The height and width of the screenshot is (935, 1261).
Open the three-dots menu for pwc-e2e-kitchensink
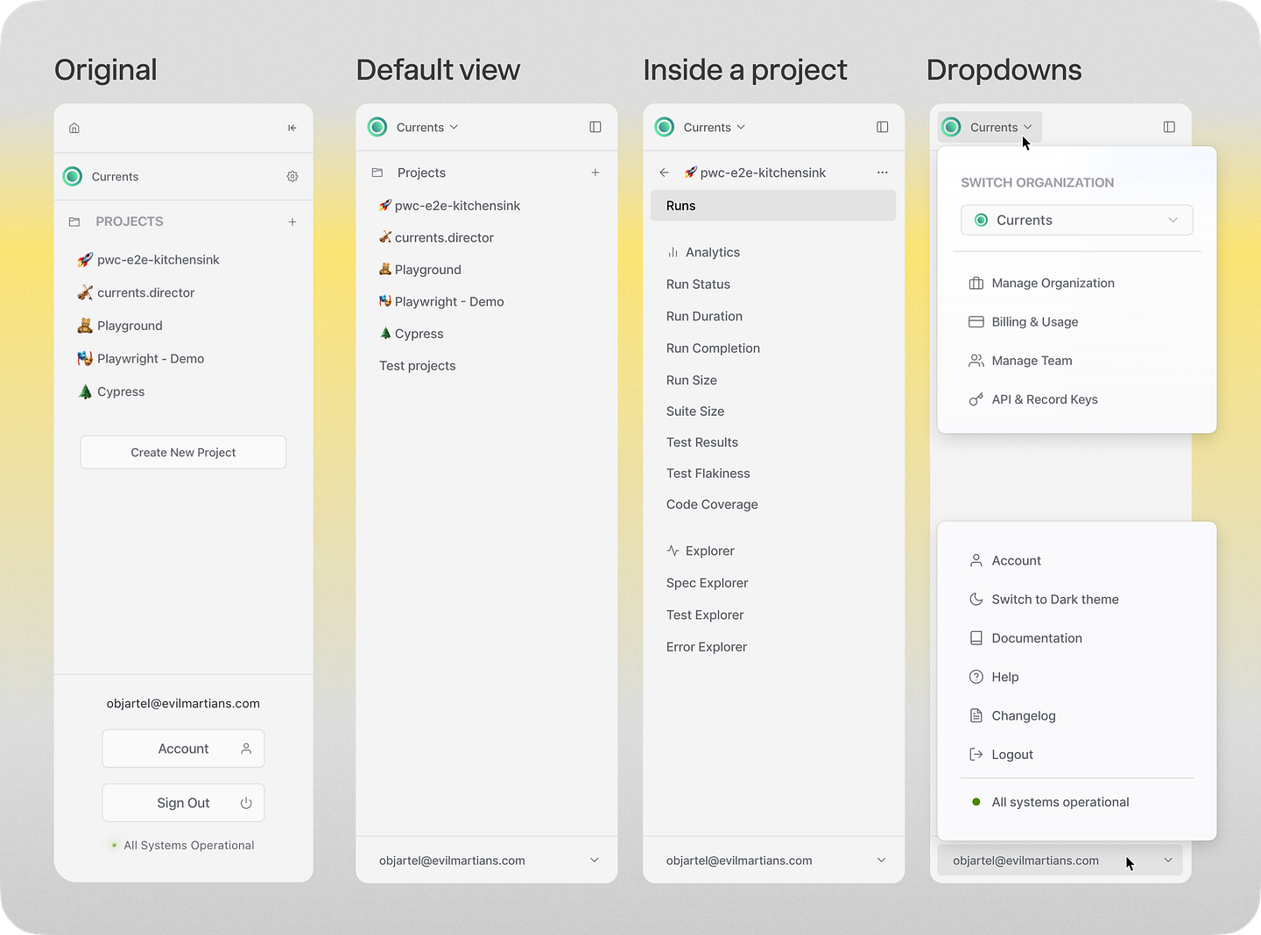(x=883, y=172)
